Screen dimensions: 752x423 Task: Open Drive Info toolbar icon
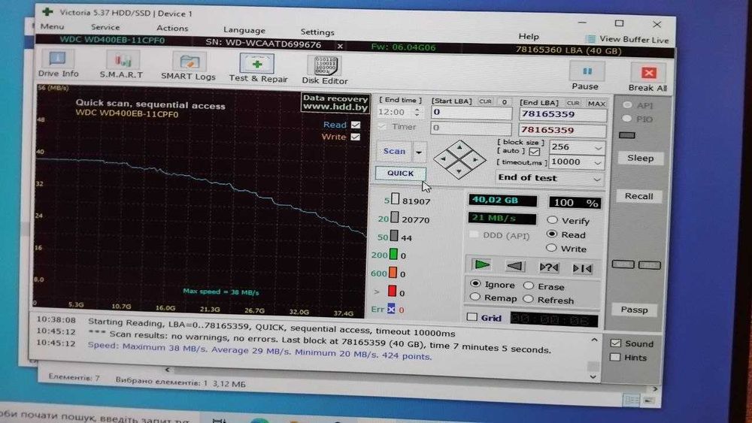pos(58,59)
